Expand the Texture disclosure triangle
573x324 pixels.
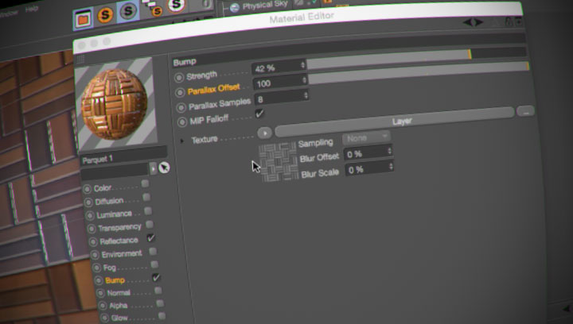[182, 141]
